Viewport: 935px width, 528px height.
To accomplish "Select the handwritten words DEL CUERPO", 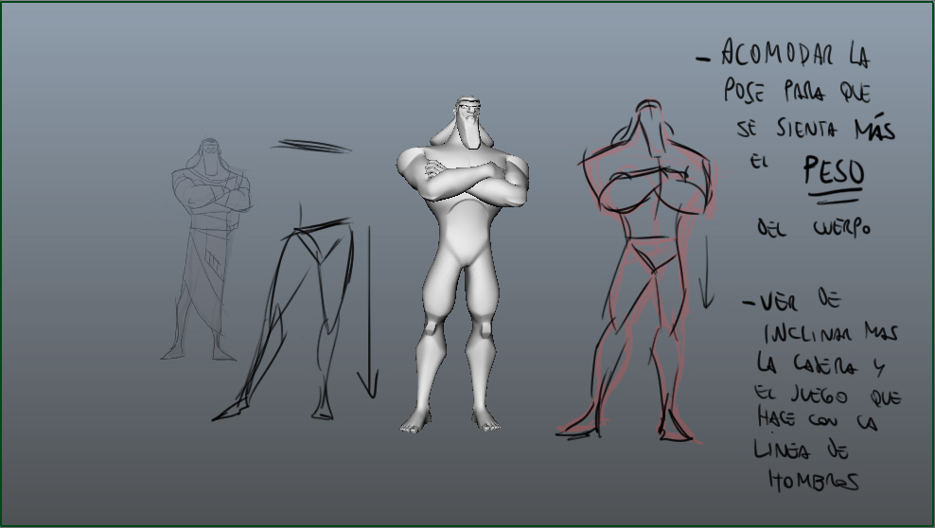I will [x=812, y=229].
